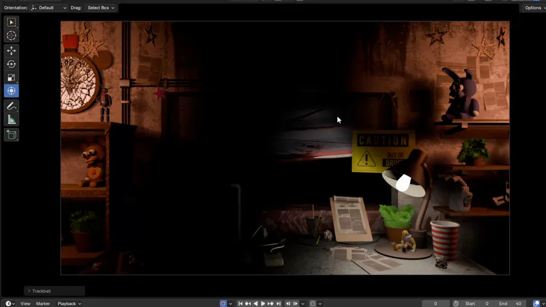Toggle the timeline snapping magnet

(x=312, y=303)
